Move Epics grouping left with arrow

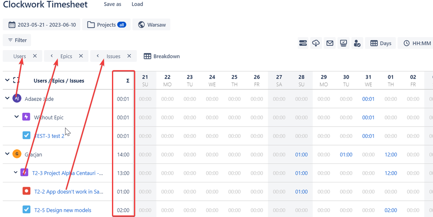(x=52, y=56)
